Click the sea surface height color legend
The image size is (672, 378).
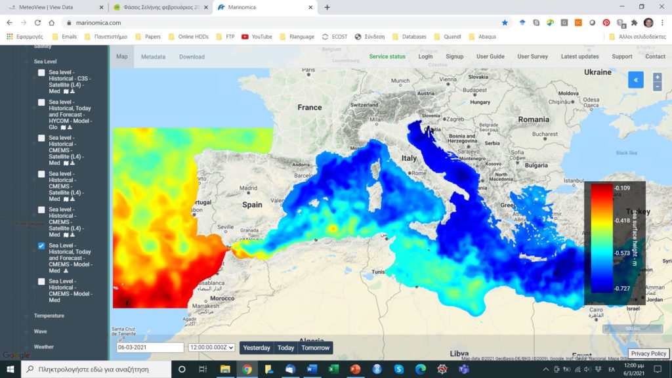(x=614, y=243)
